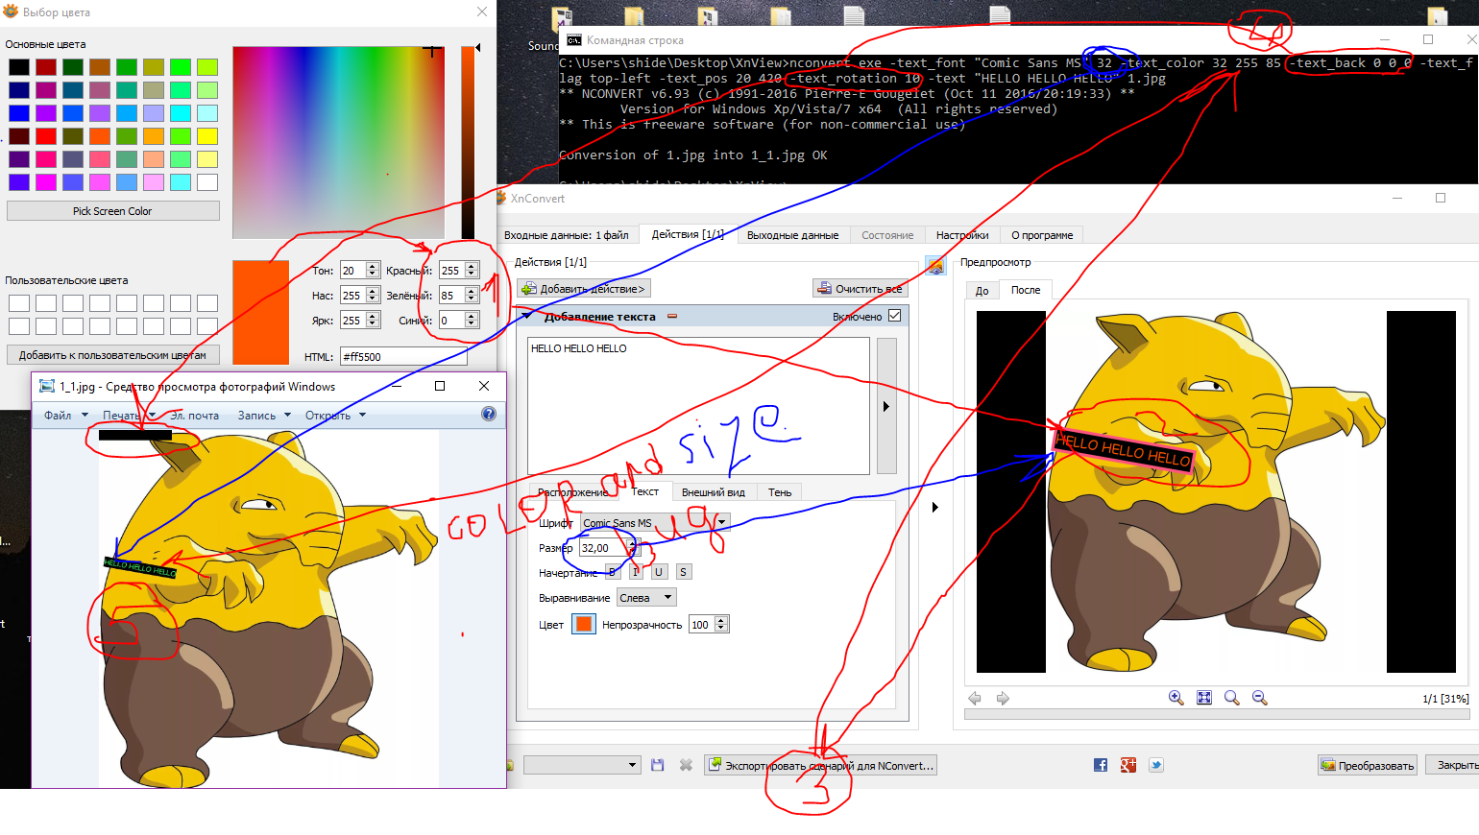Screen dimensions: 1479x835
Task: Click the zoom out magnifier under the preview
Action: point(1260,698)
